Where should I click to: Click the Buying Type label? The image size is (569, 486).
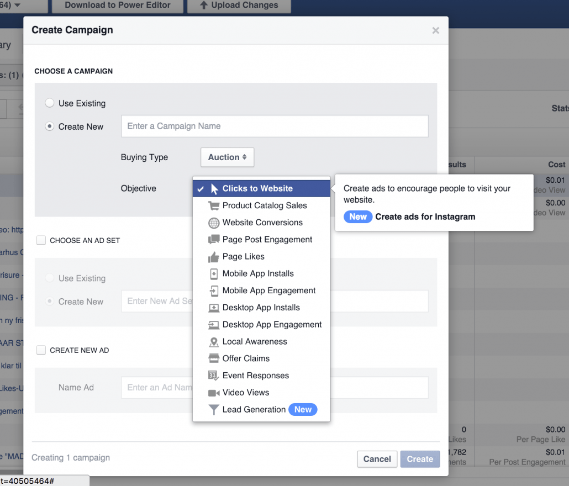click(x=144, y=157)
